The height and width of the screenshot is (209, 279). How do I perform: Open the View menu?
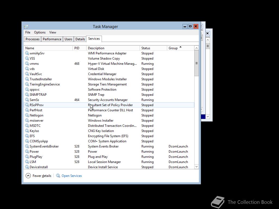(53, 32)
